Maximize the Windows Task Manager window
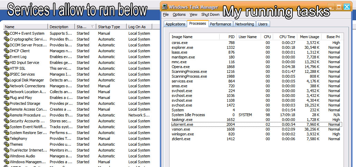 click(339, 7)
